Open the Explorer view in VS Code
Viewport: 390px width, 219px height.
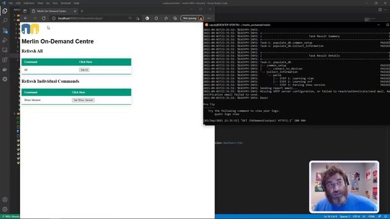5,11
